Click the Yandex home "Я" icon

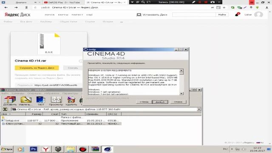(x=26, y=8)
